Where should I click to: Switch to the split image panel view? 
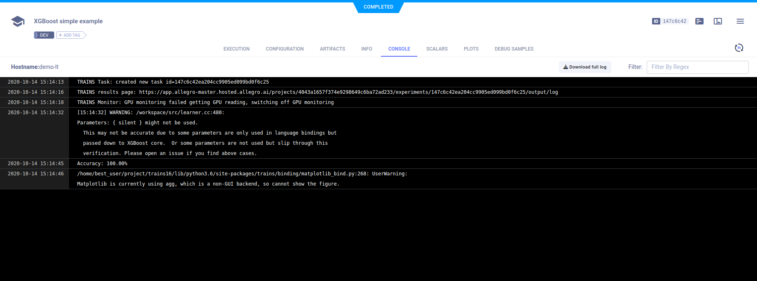click(718, 21)
